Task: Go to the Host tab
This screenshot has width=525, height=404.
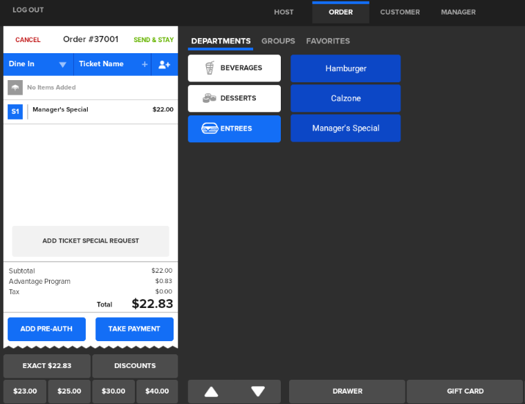Action: coord(284,12)
